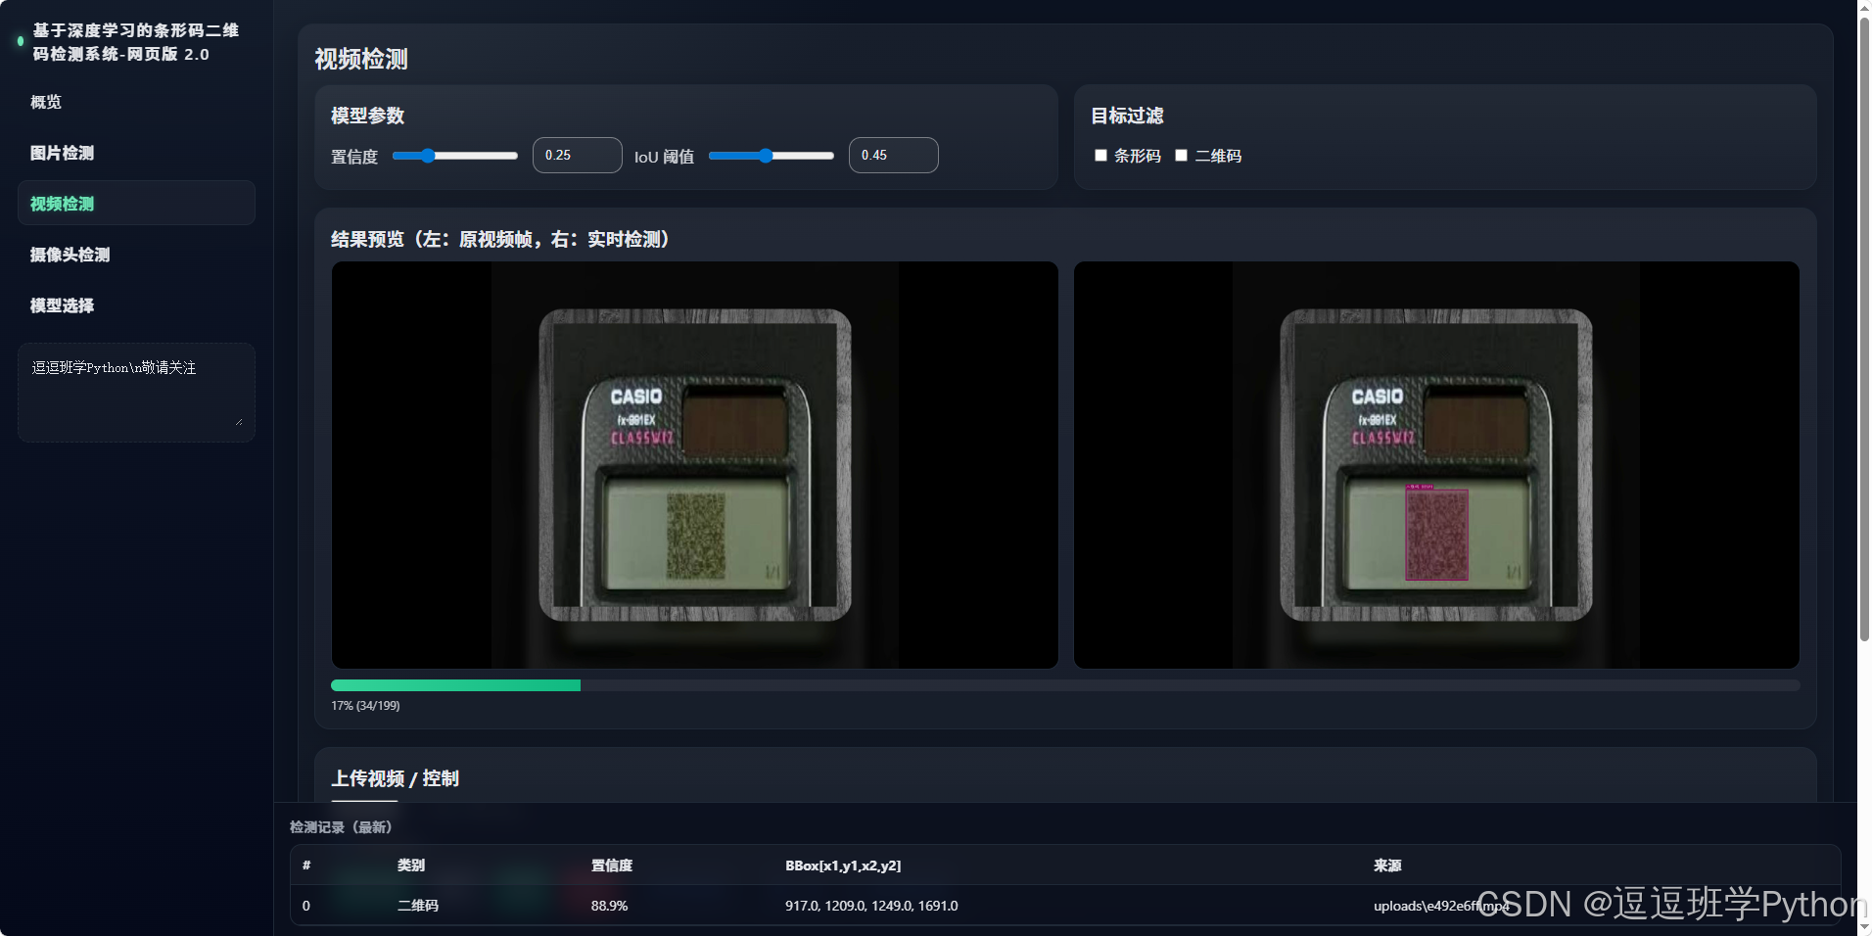
Task: Enable the 条形码 filter checkbox
Action: click(x=1100, y=156)
